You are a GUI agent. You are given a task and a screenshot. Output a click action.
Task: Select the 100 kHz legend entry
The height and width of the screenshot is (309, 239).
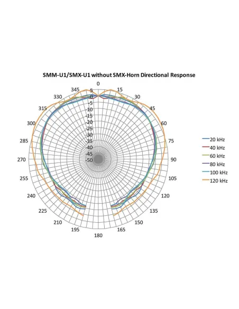tap(215, 172)
